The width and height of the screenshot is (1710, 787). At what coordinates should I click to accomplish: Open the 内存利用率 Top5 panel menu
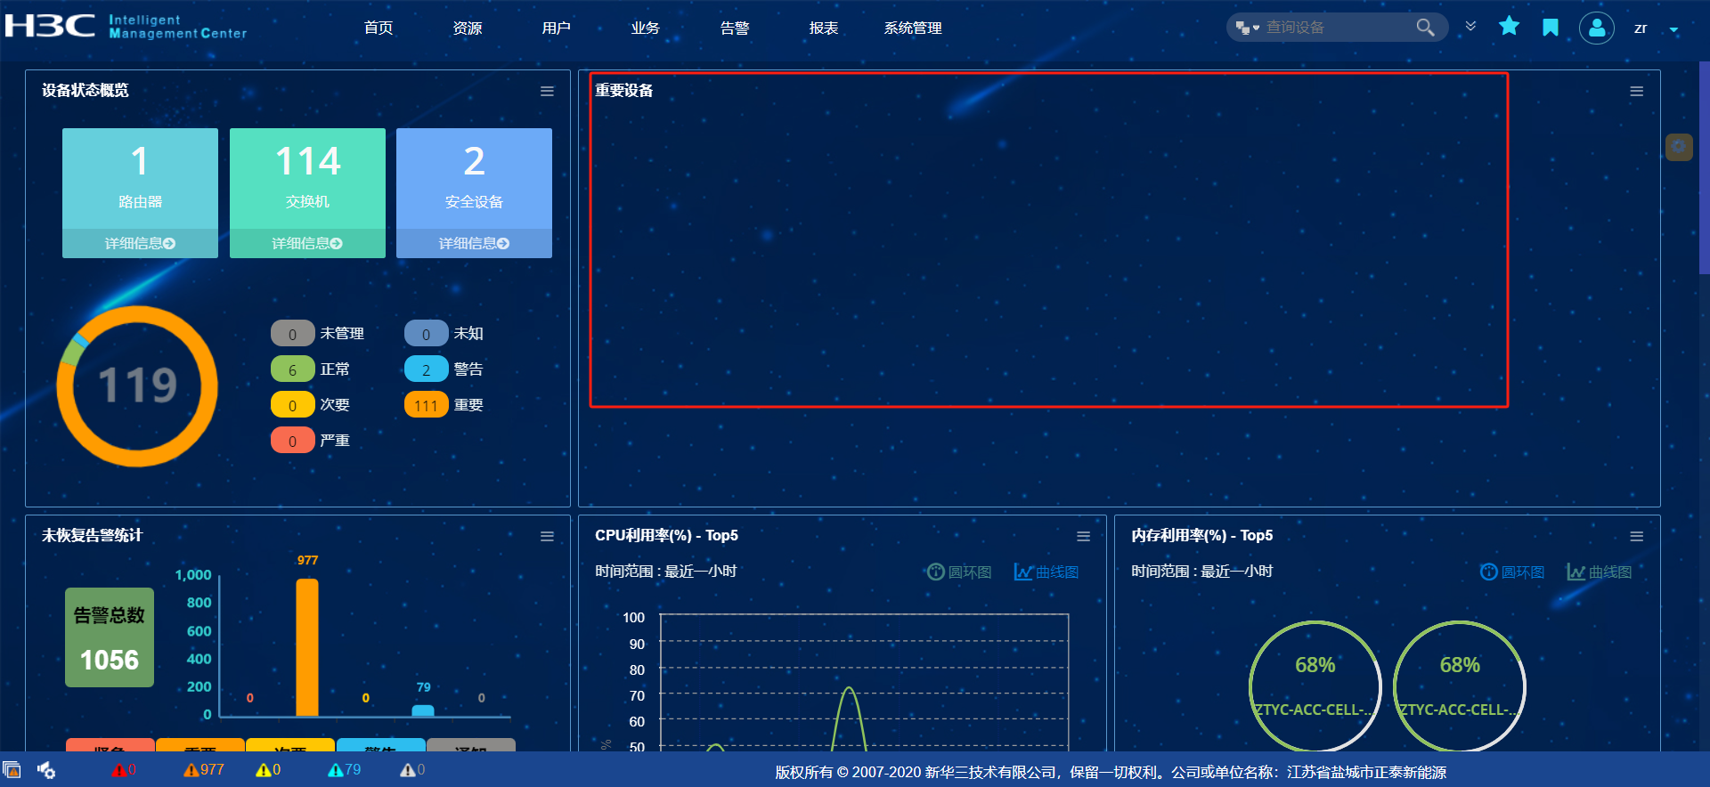click(1636, 536)
